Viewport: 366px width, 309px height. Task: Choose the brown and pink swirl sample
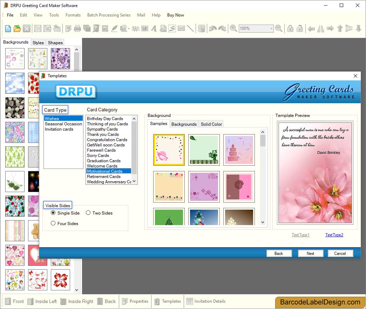tap(239, 187)
